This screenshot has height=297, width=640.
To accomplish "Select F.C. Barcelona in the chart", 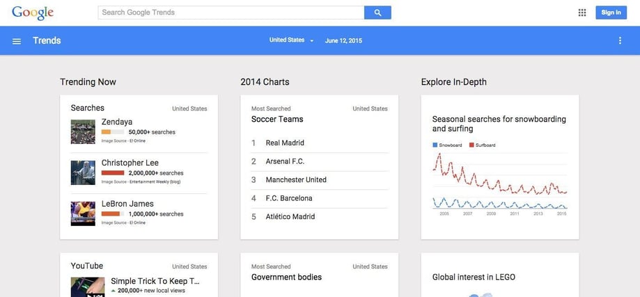I will click(x=289, y=198).
